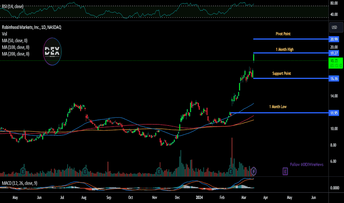The image size is (344, 203).
Task: Click the 2024 label on the time axis
Action: (x=199, y=197)
